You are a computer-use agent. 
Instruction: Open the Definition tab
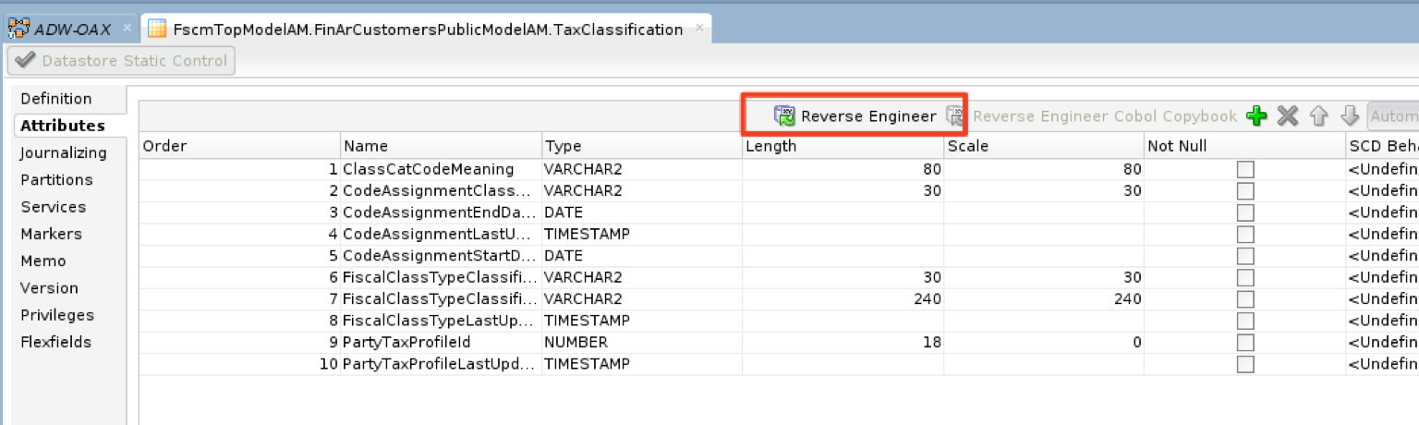click(56, 99)
